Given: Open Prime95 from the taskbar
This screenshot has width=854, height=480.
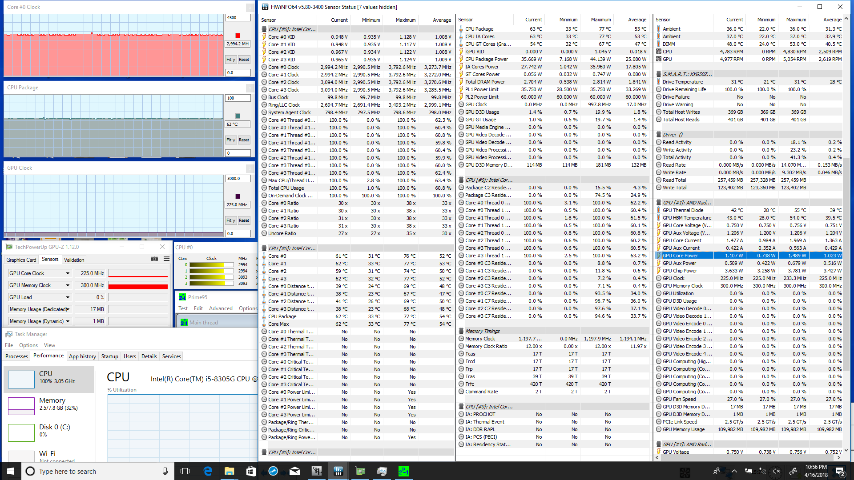Looking at the screenshot, I should 403,471.
